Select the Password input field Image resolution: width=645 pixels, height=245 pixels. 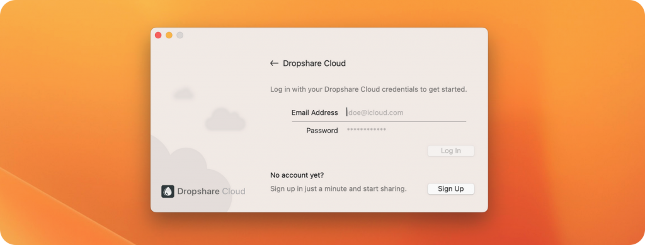coord(406,131)
